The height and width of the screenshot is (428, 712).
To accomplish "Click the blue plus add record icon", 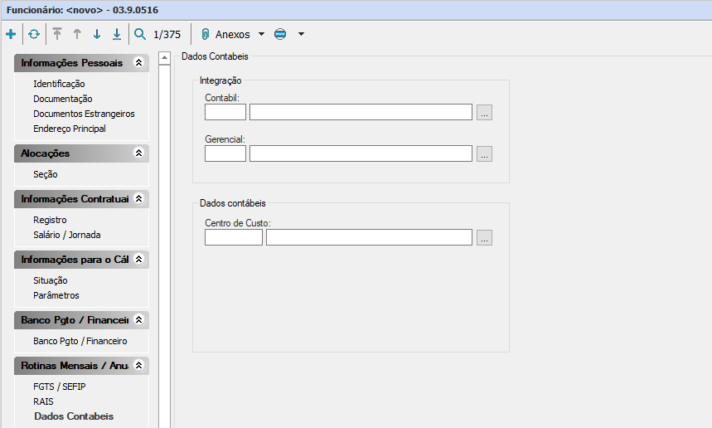I will click(11, 35).
